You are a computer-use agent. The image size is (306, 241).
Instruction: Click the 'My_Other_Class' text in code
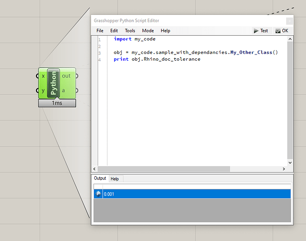(x=251, y=53)
